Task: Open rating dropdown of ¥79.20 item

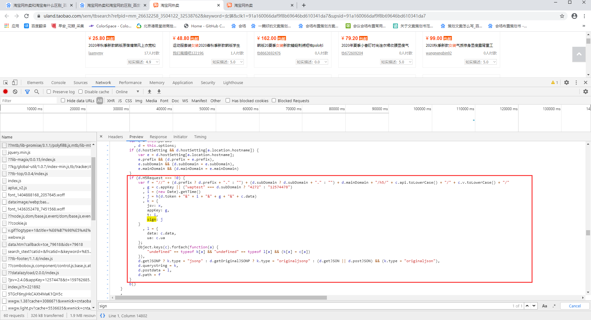Action: (396, 62)
